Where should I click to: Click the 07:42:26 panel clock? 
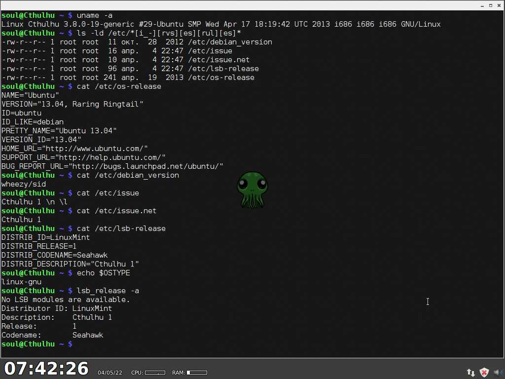[x=46, y=368]
